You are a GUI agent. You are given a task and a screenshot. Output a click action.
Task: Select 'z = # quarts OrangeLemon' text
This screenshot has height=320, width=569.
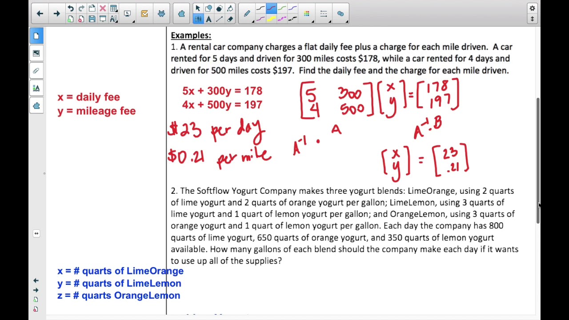[x=119, y=296]
